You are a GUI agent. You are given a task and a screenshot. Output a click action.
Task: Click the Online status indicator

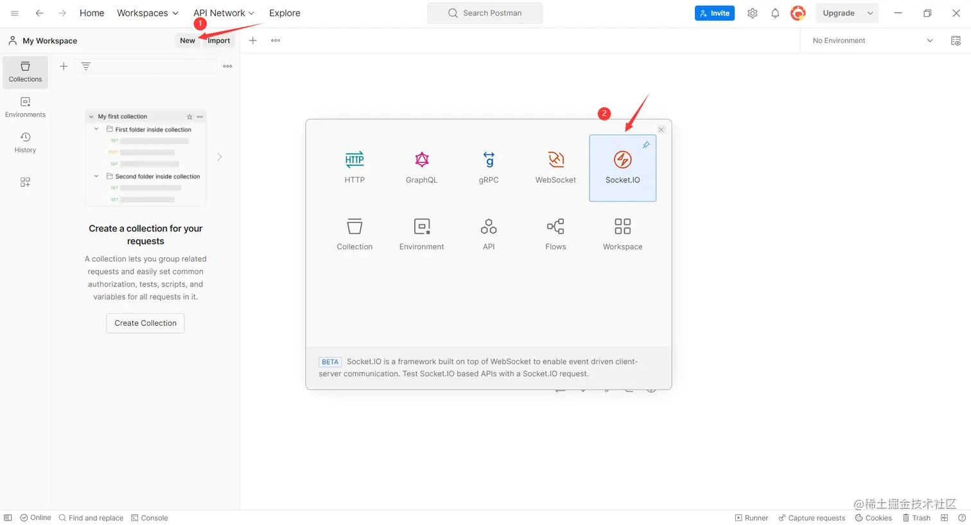coord(36,518)
